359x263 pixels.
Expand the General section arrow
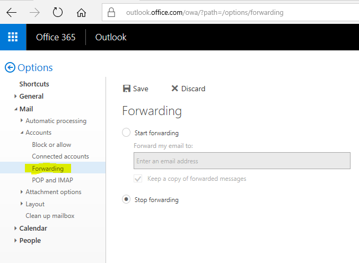pyautogui.click(x=15, y=97)
